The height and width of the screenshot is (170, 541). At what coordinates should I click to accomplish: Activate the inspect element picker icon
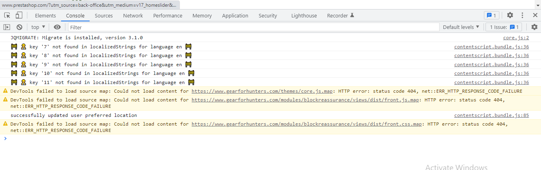click(7, 15)
